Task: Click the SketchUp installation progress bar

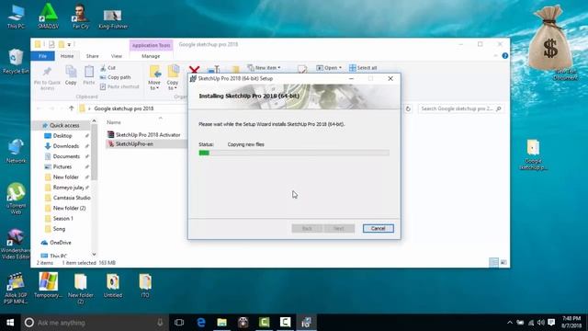Action: pos(294,153)
